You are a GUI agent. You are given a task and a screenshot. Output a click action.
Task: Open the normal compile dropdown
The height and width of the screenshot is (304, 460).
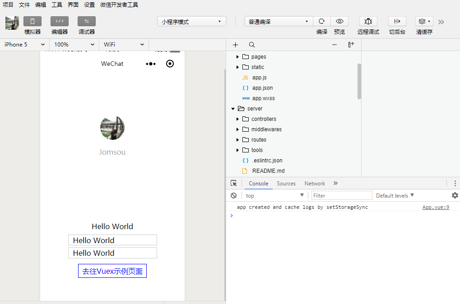pyautogui.click(x=279, y=21)
